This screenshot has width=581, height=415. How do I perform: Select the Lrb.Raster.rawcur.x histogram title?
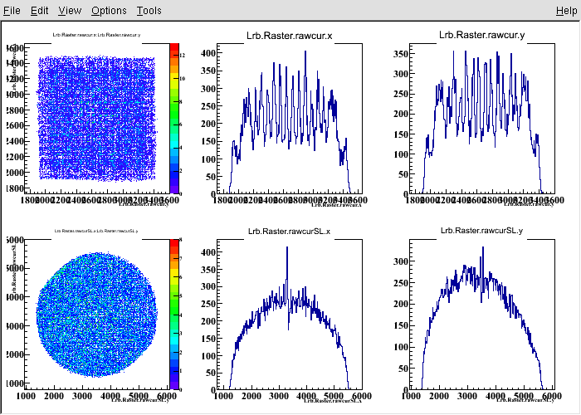[290, 36]
